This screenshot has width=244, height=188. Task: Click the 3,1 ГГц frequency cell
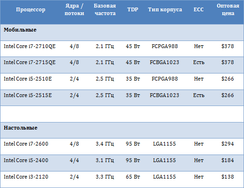point(105,160)
